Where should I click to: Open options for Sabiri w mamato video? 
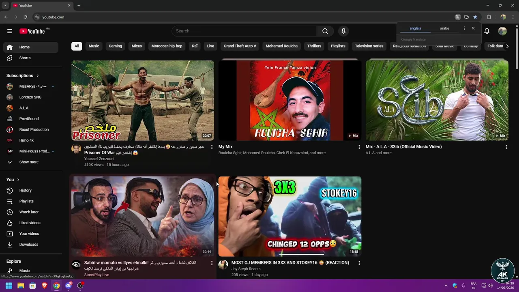[x=212, y=263]
